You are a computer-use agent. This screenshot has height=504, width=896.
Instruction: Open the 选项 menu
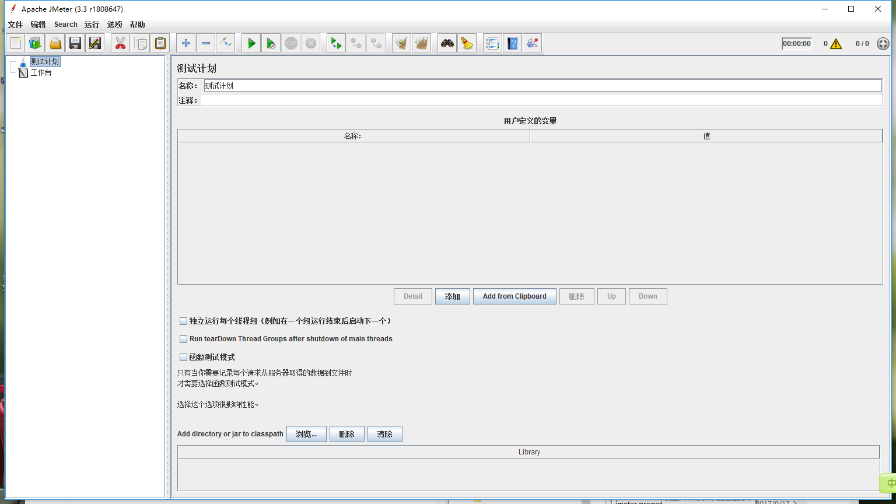pyautogui.click(x=115, y=24)
